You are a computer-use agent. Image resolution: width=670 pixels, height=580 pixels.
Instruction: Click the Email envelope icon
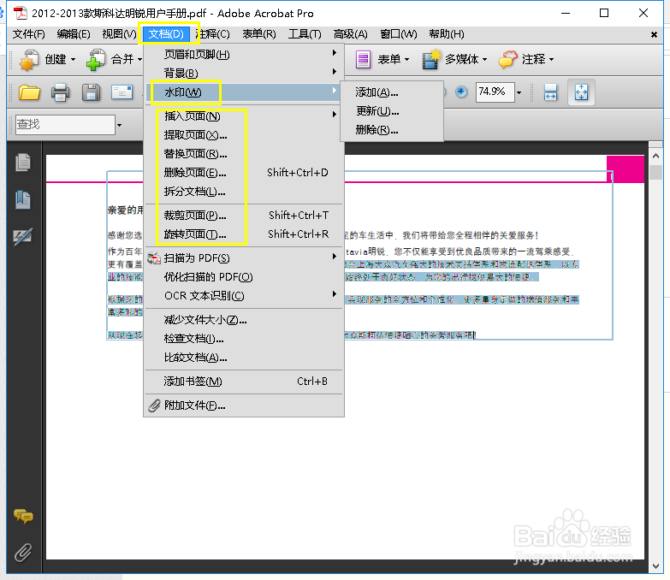coord(122,92)
